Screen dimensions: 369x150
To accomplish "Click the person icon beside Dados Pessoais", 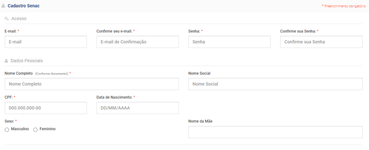I will coord(6,61).
